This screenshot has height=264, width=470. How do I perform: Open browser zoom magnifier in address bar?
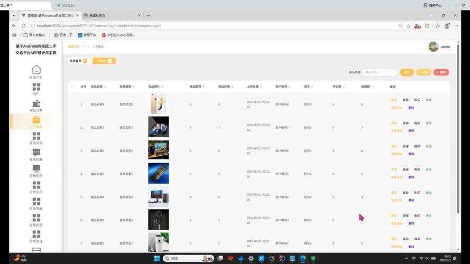[x=401, y=26]
